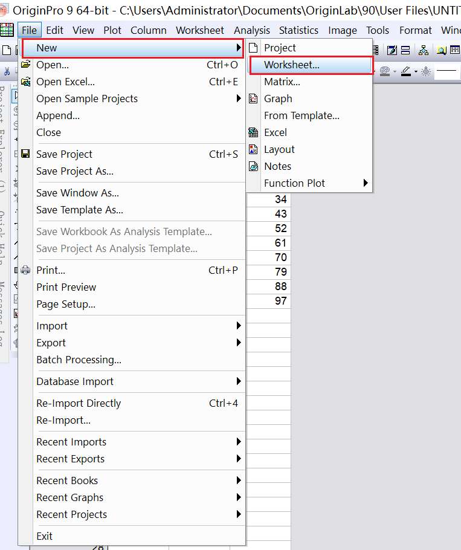The width and height of the screenshot is (461, 550).
Task: Click Re-Import Directly entry
Action: (x=132, y=403)
